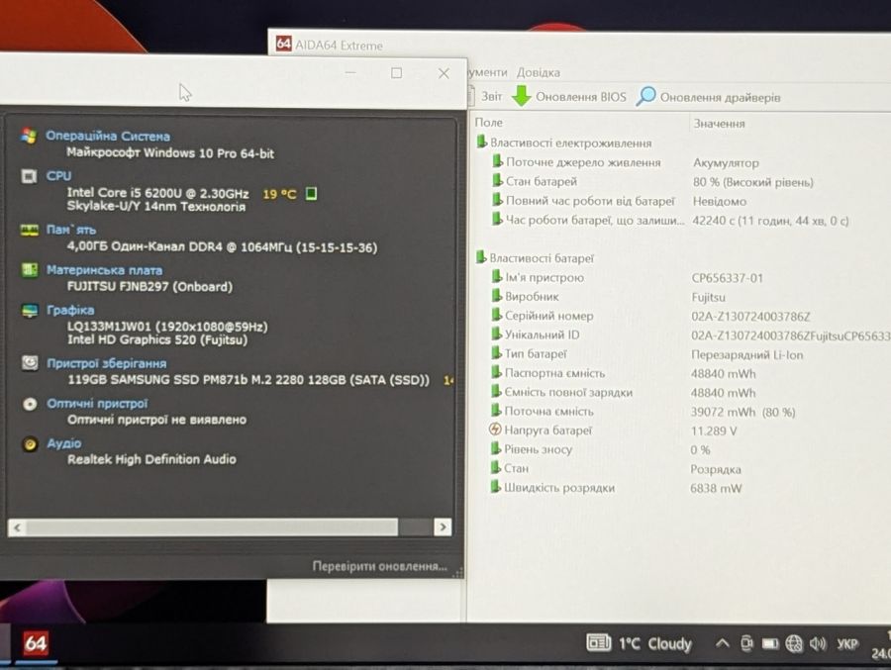
Task: Click the battery icon beside Властивості батареї
Action: click(481, 257)
